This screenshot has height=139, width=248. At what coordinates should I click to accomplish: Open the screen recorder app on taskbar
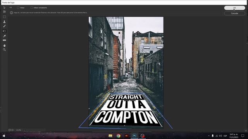click(143, 136)
